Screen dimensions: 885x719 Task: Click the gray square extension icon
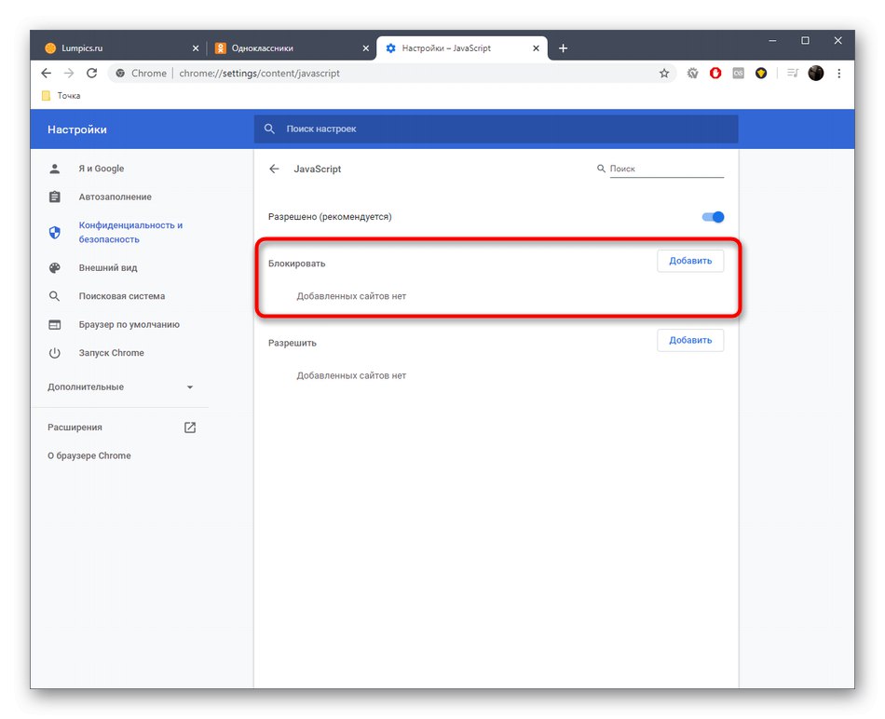(x=738, y=73)
